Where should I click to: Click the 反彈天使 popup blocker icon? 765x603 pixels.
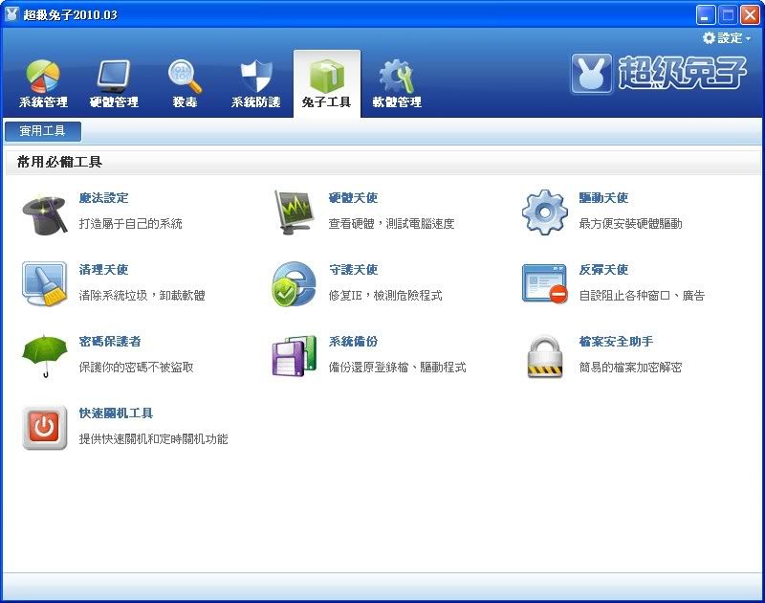(544, 284)
